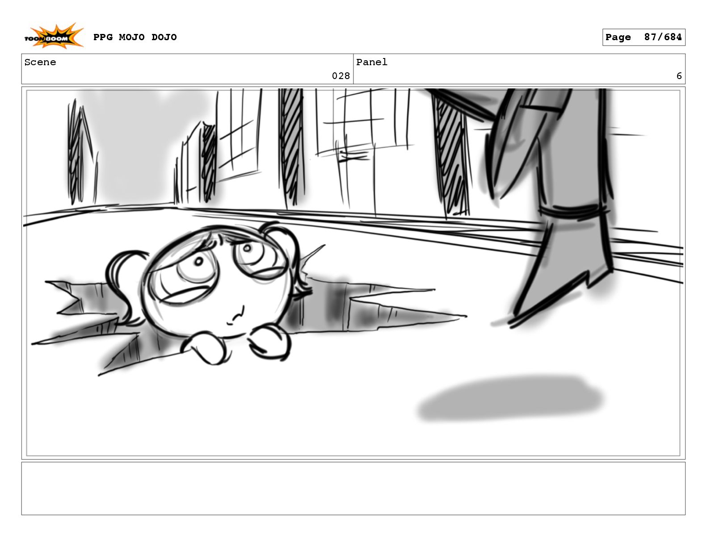Click the 'Page 87/684' box
The height and width of the screenshot is (547, 707).
coord(644,37)
